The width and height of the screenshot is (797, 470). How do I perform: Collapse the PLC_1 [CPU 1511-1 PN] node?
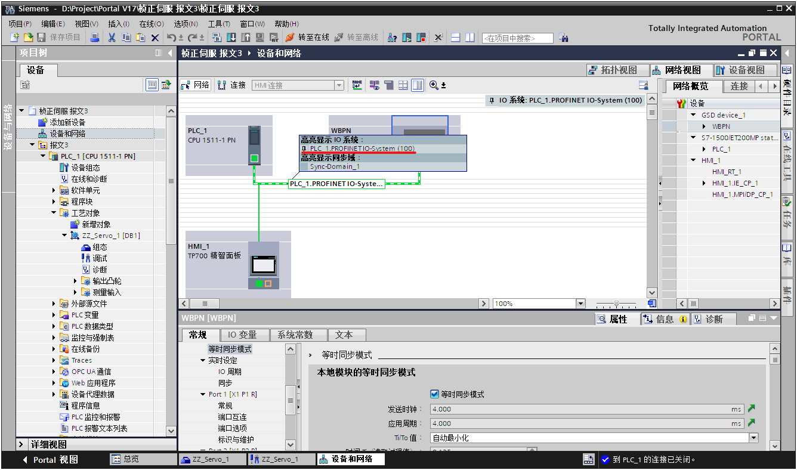tap(43, 156)
